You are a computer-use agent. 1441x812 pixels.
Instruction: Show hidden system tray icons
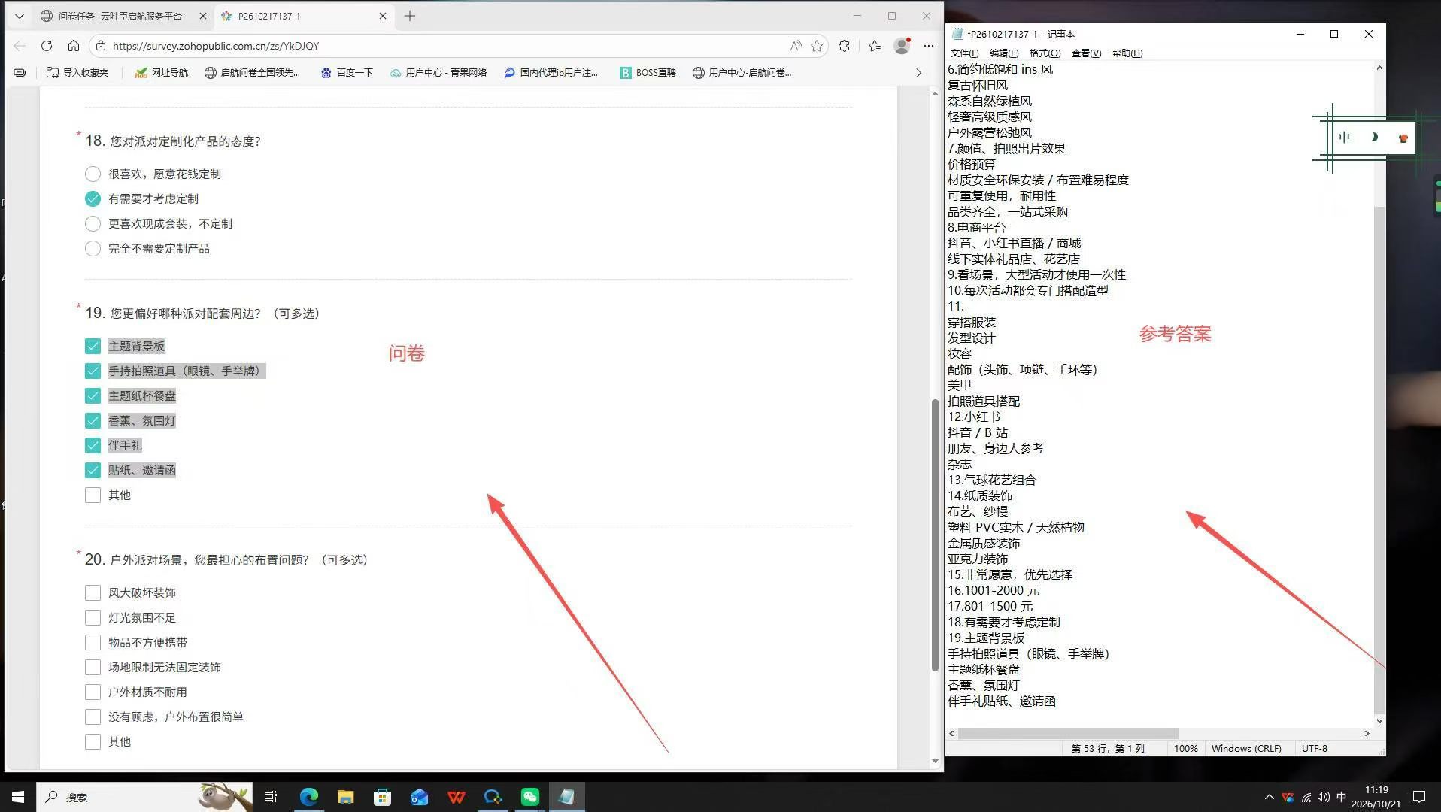tap(1270, 797)
